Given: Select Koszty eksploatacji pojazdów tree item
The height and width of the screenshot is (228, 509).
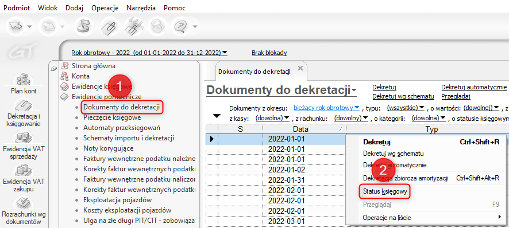Looking at the screenshot, I should [x=128, y=210].
